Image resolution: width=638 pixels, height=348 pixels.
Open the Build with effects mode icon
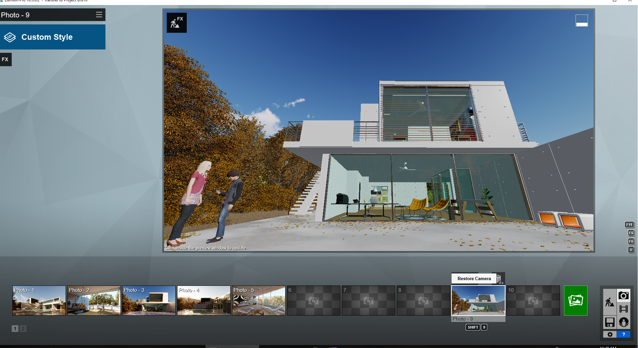click(x=176, y=23)
